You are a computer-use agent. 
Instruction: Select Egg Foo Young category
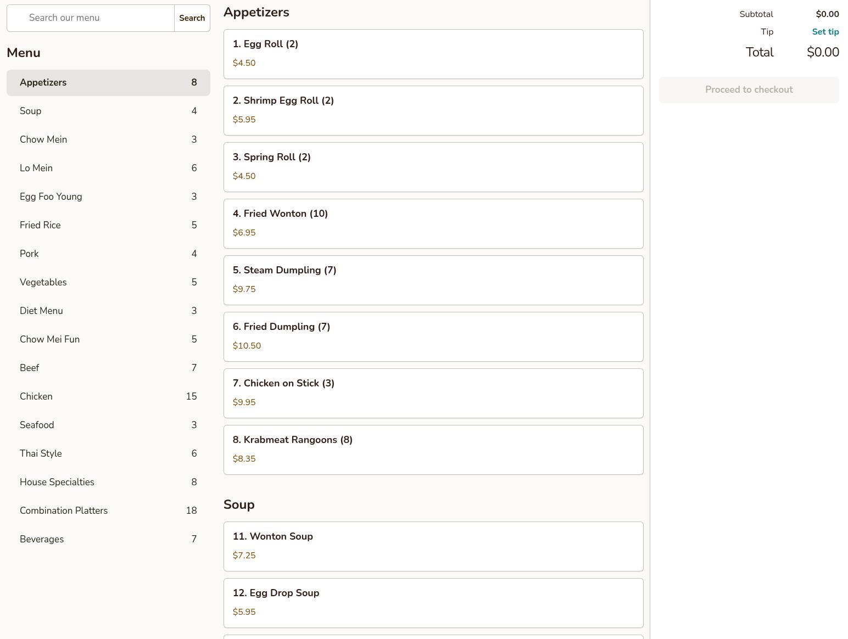108,197
